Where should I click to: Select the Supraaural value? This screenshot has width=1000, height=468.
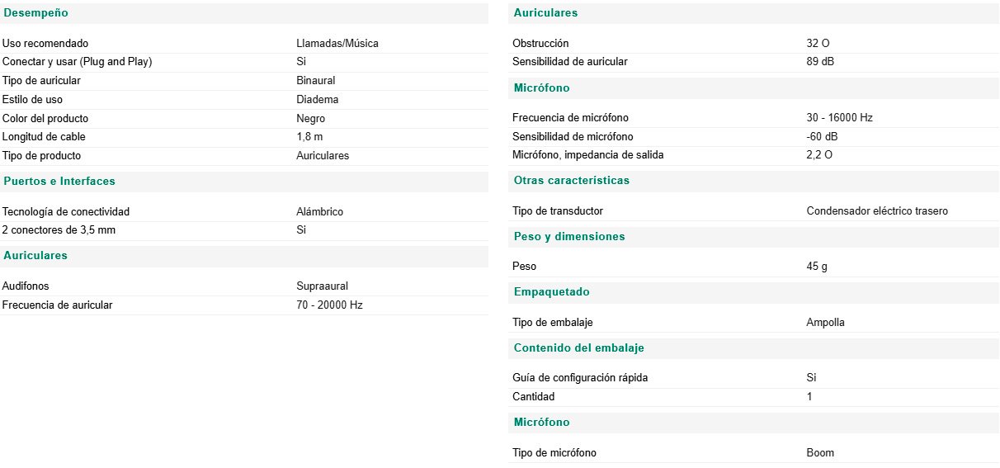coord(322,286)
